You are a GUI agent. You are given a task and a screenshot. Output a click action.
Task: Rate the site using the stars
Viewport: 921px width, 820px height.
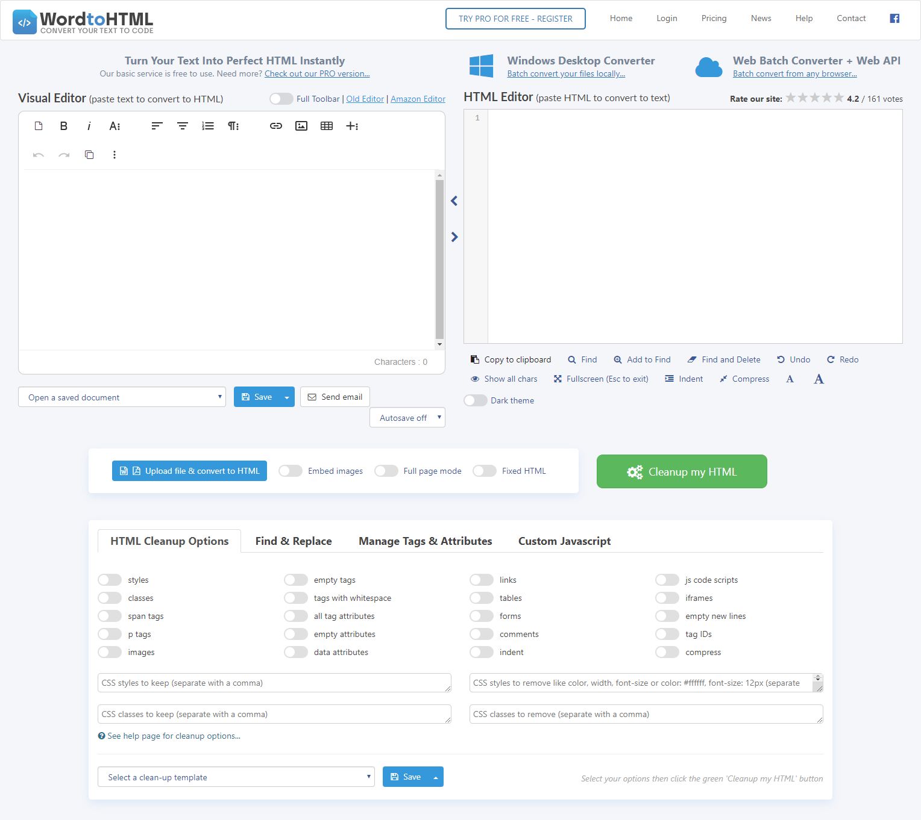pos(814,97)
